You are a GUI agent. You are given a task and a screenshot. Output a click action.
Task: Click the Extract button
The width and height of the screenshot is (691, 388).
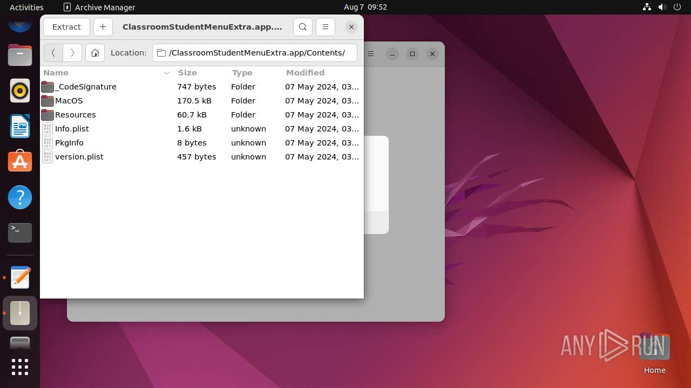click(x=66, y=27)
